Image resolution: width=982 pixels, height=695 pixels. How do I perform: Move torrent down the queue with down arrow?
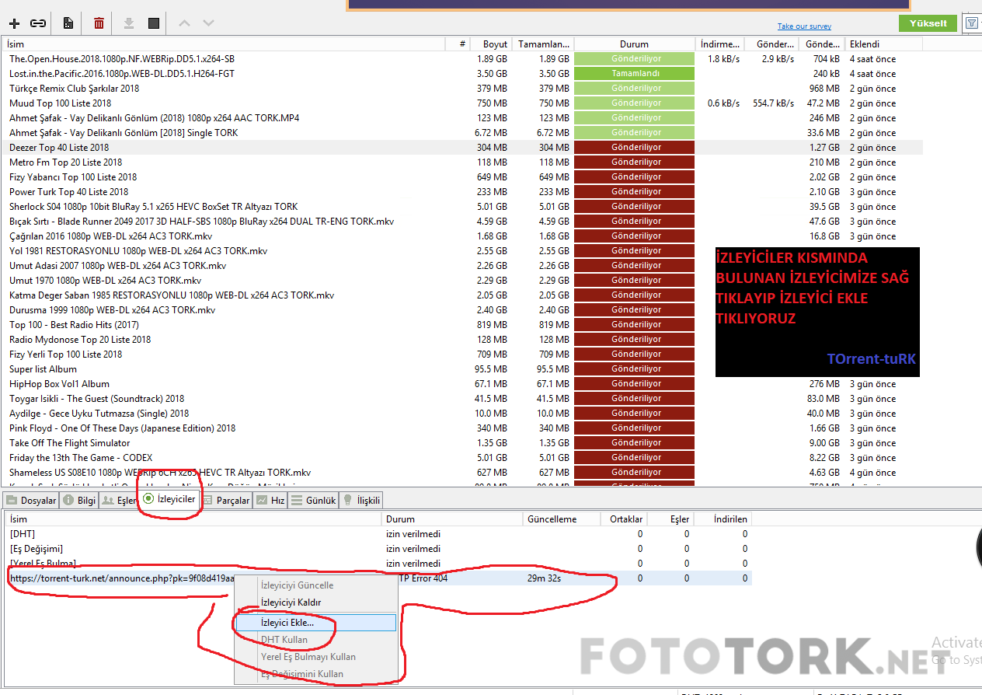click(208, 23)
